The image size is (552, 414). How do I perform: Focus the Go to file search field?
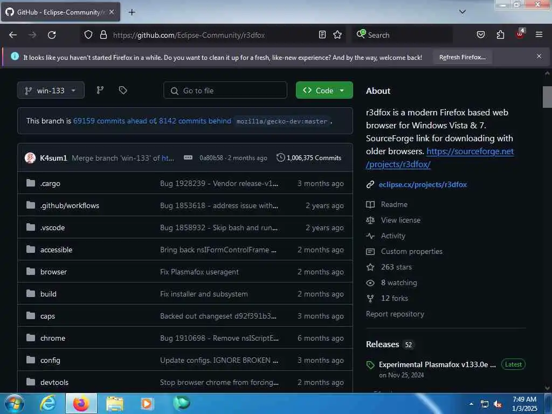click(225, 91)
